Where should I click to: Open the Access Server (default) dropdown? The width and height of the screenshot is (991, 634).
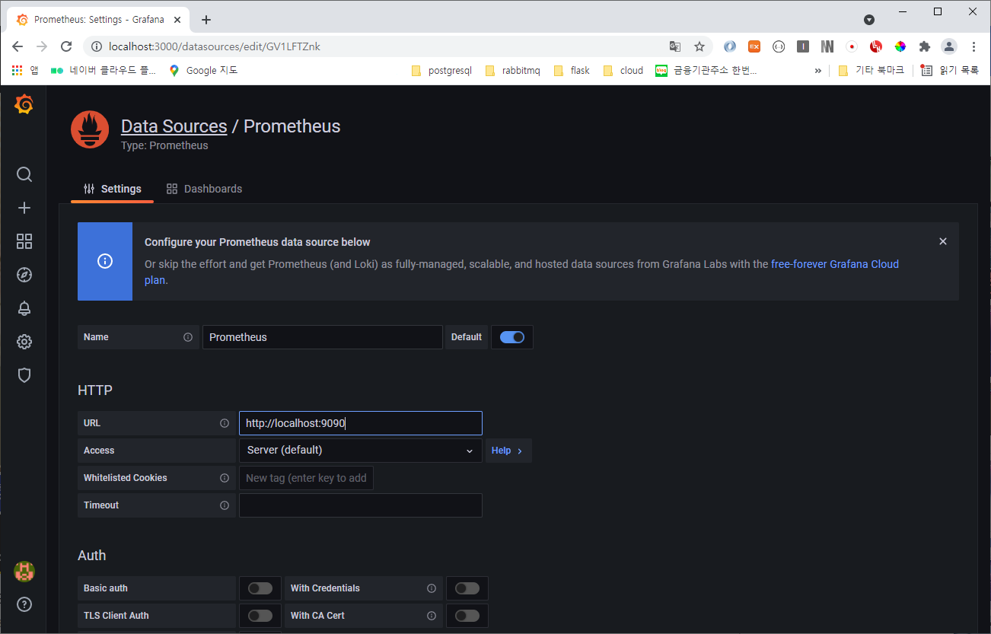pyautogui.click(x=361, y=451)
